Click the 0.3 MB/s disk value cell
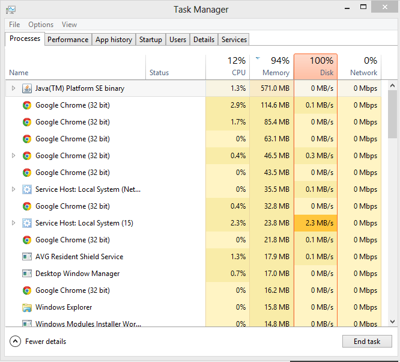Image resolution: width=400 pixels, height=362 pixels. point(315,156)
